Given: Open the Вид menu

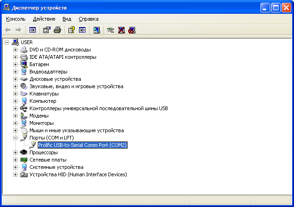Looking at the screenshot, I should [x=67, y=19].
